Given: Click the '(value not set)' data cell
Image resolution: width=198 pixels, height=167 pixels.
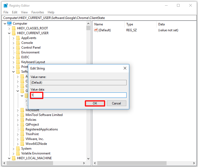Looking at the screenshot, I should pos(168,30).
